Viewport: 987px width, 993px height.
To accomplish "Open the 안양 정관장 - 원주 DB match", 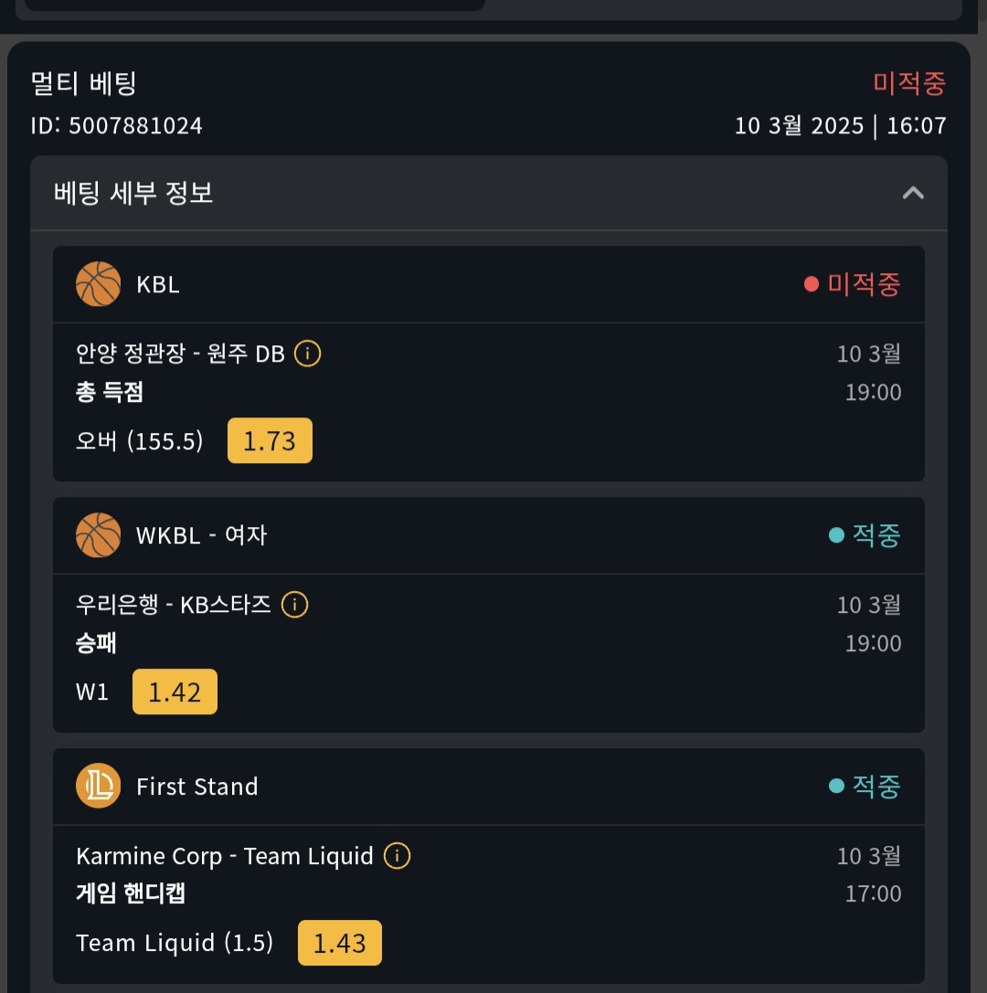I will click(x=181, y=354).
